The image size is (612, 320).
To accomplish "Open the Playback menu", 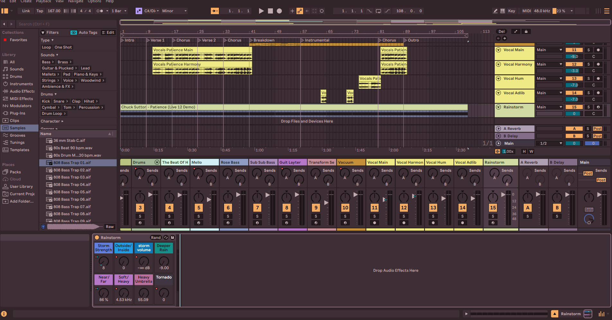I will 43,1.
